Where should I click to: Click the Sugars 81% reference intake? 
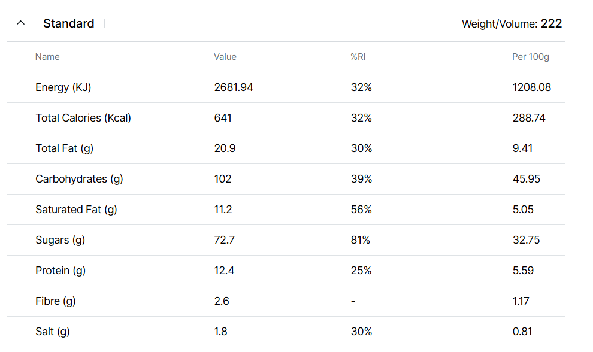361,240
